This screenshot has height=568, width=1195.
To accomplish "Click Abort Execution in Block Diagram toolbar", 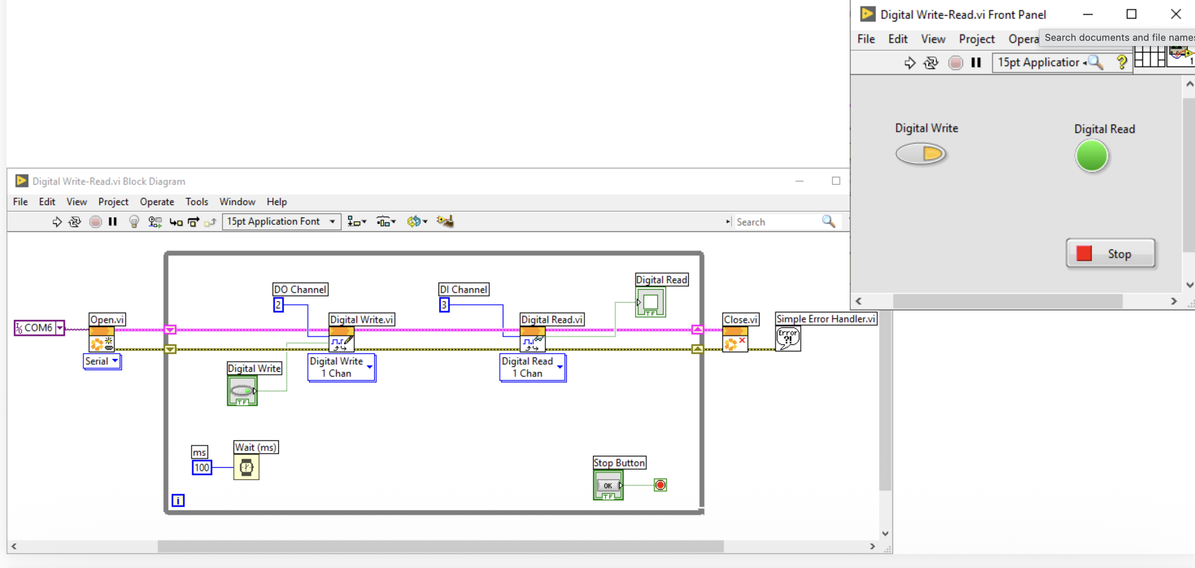I will 96,222.
